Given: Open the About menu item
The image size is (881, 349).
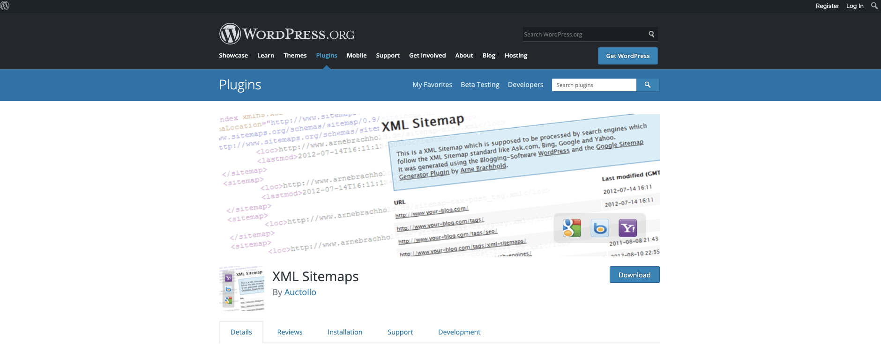Looking at the screenshot, I should (x=464, y=55).
